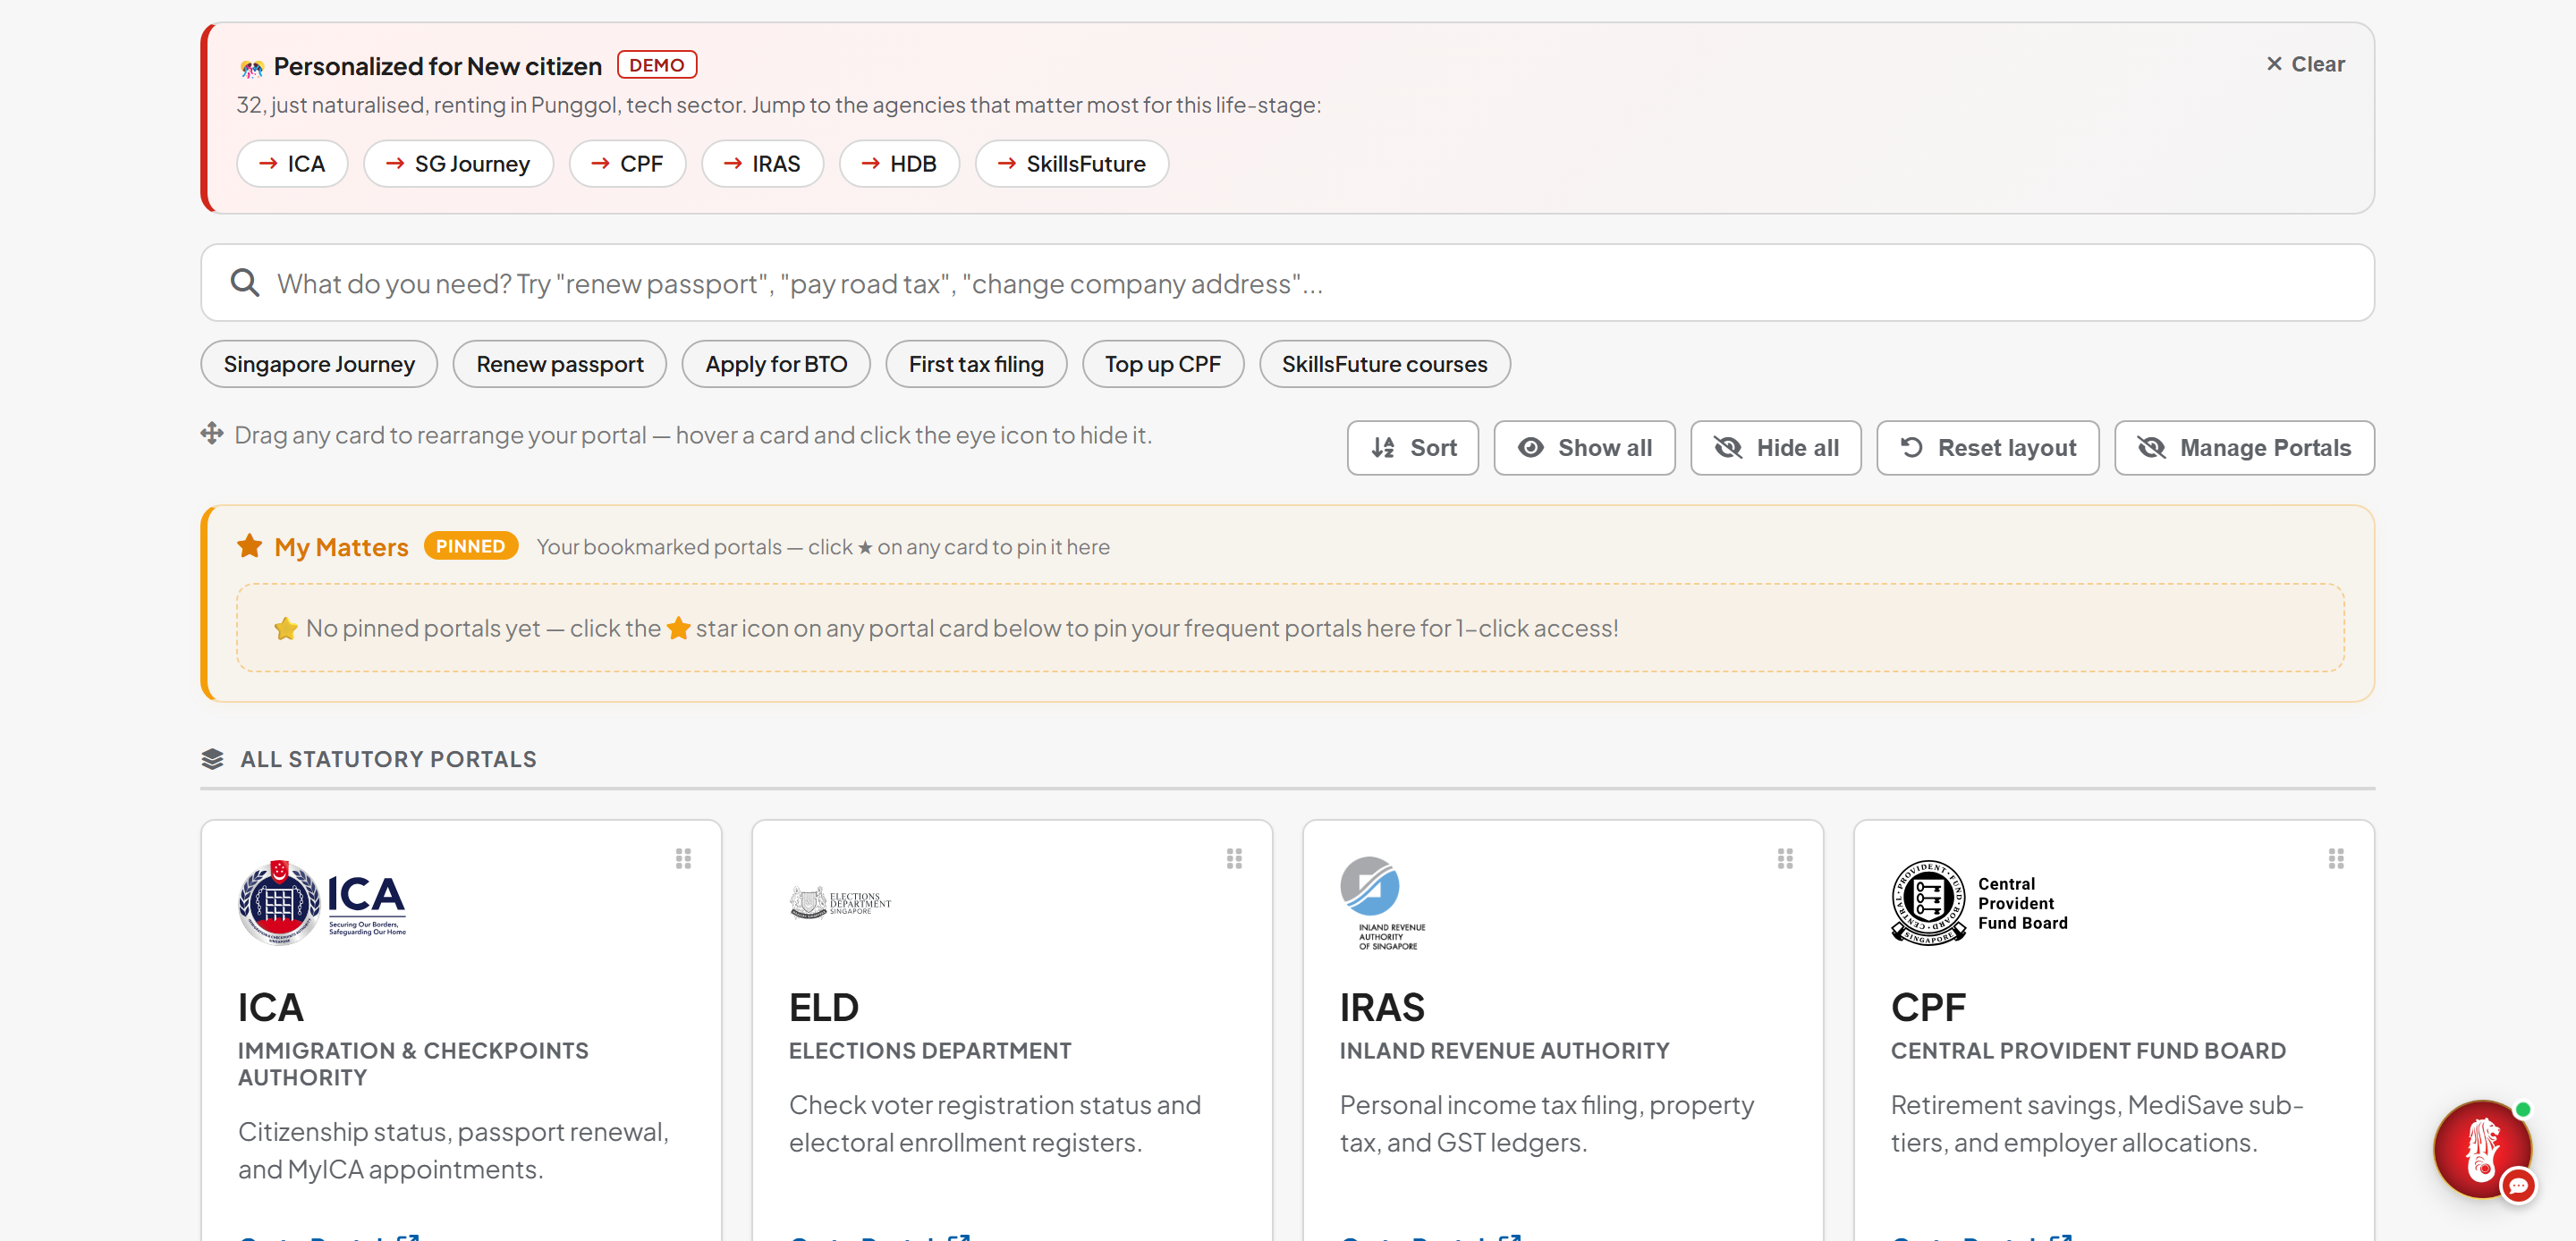This screenshot has width=2576, height=1241.
Task: Jump to IRAS agency chip
Action: pos(762,164)
